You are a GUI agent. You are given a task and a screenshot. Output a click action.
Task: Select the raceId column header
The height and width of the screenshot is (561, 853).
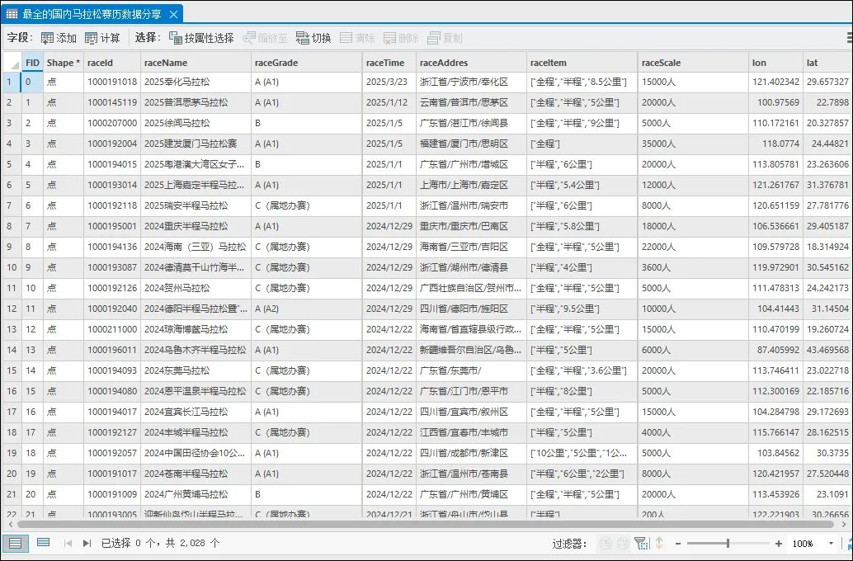pyautogui.click(x=113, y=63)
